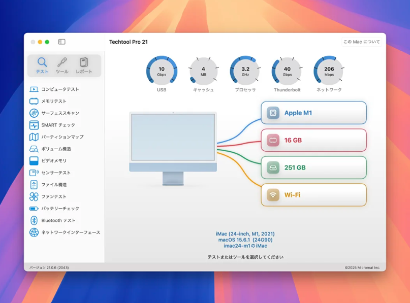Viewport: 410px width, 303px height.
Task: Toggle the sidebar visibility icon
Action: (x=61, y=42)
